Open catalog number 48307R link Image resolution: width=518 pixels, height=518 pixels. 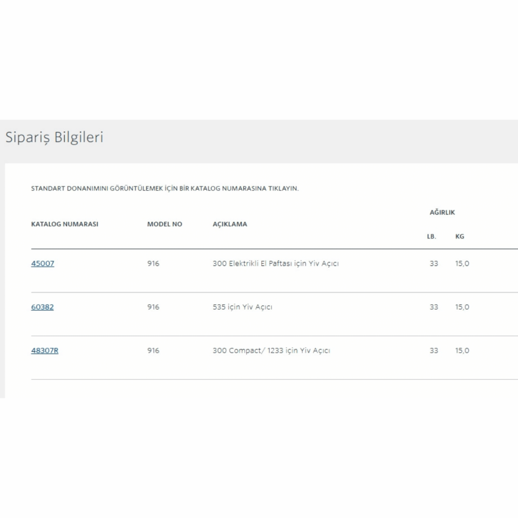coord(45,350)
